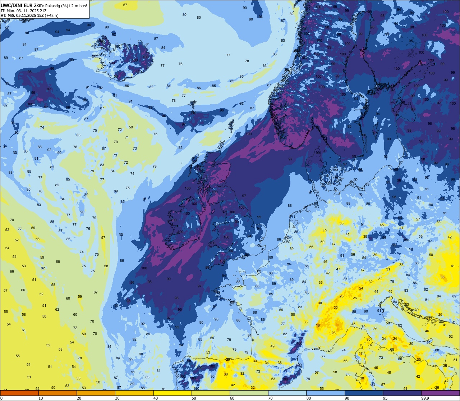The height and width of the screenshot is (401, 460).
Task: Click the dark navy 95–99.9 legend swatch
Action: pyautogui.click(x=402, y=393)
